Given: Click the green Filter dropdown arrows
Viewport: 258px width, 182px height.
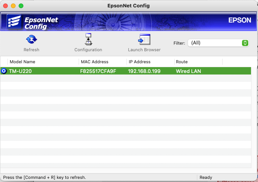Looking at the screenshot, I should click(x=245, y=43).
